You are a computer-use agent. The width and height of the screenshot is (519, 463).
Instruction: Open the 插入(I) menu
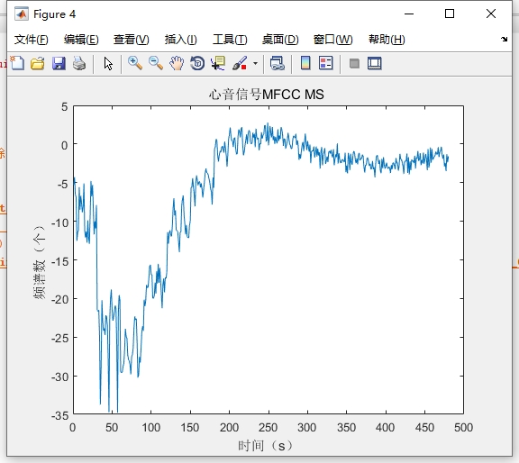(181, 40)
